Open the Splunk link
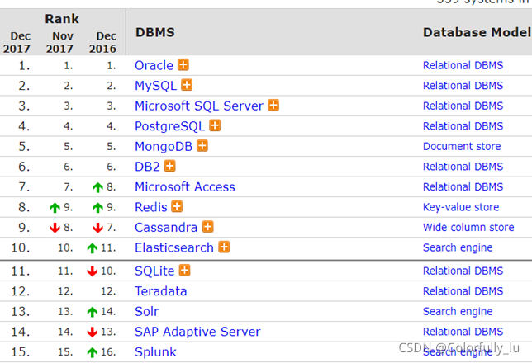Screen dimensions: 532x363 click(x=155, y=352)
